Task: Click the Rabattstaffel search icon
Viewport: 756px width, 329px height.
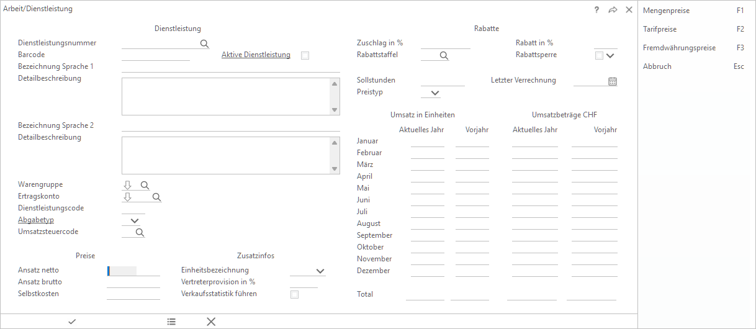Action: [444, 55]
